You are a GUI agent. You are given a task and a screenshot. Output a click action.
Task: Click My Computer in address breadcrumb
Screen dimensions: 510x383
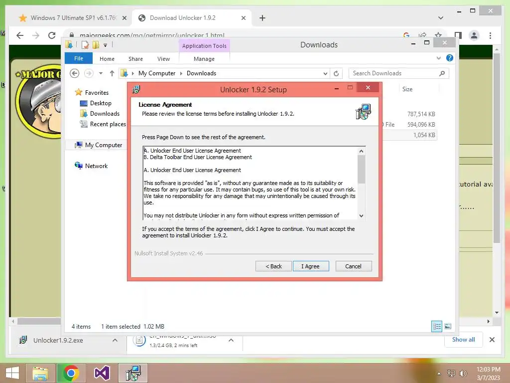[x=157, y=73]
